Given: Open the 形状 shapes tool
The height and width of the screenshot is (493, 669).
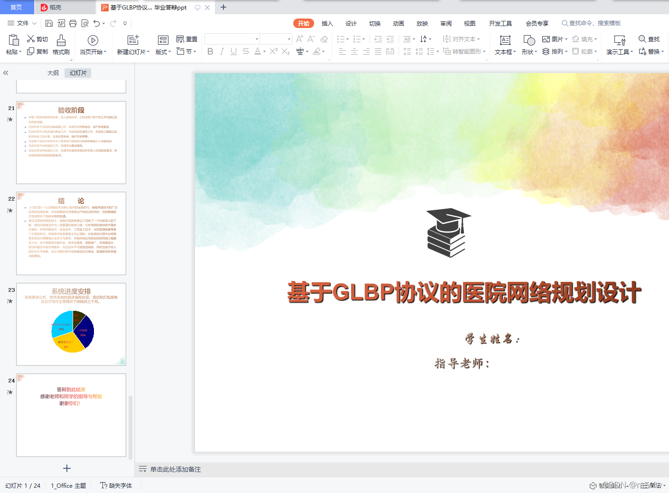Looking at the screenshot, I should [528, 45].
